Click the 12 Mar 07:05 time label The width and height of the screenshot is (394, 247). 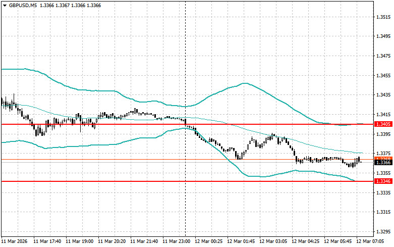pos(370,241)
